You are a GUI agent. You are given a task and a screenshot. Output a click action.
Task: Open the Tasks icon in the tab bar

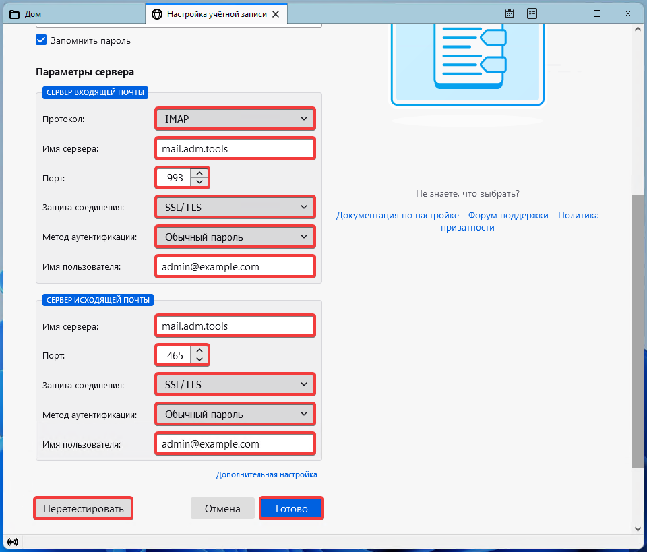tap(532, 13)
